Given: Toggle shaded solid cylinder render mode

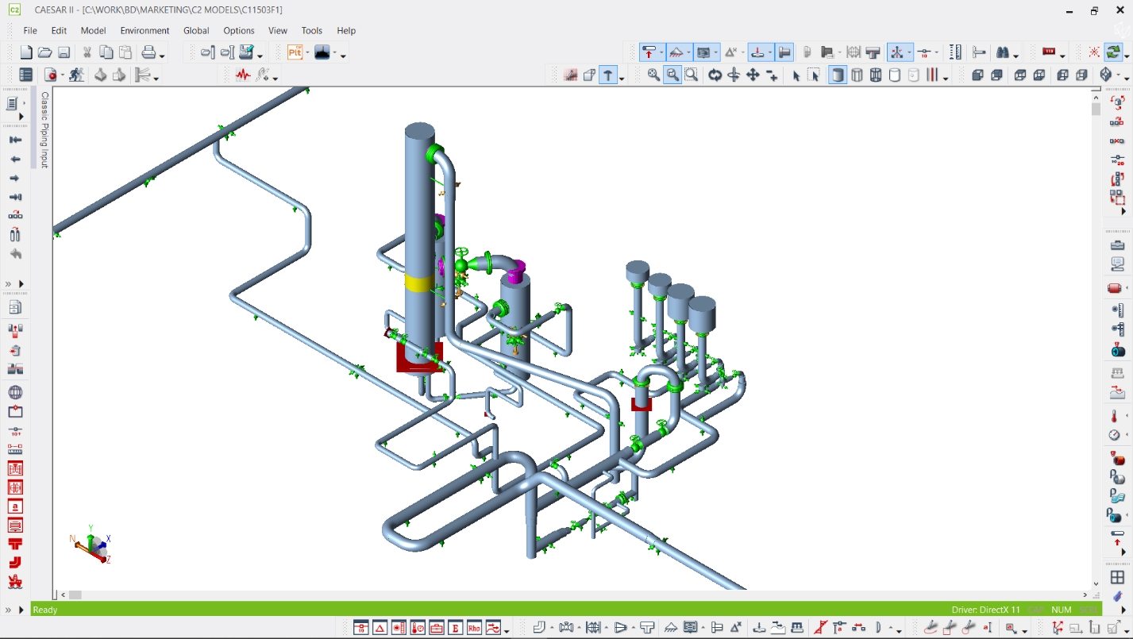Looking at the screenshot, I should click(x=837, y=75).
